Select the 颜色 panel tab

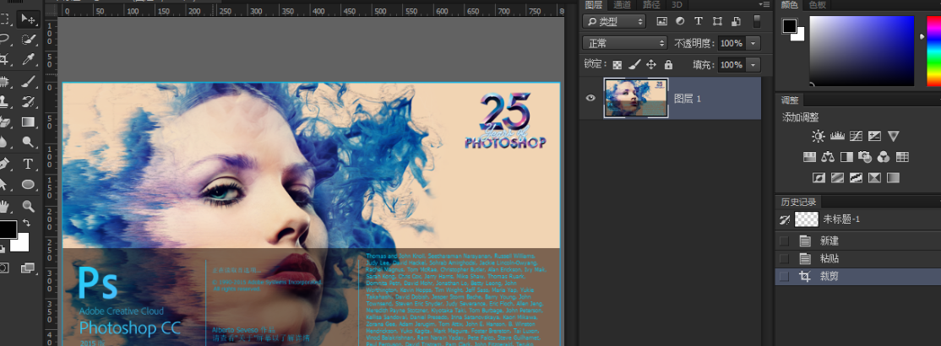790,5
